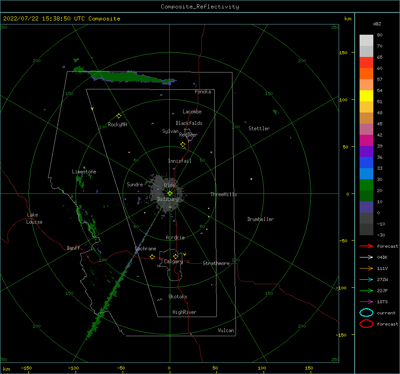Click the Ponoka town label
400x374 pixels.
[203, 92]
